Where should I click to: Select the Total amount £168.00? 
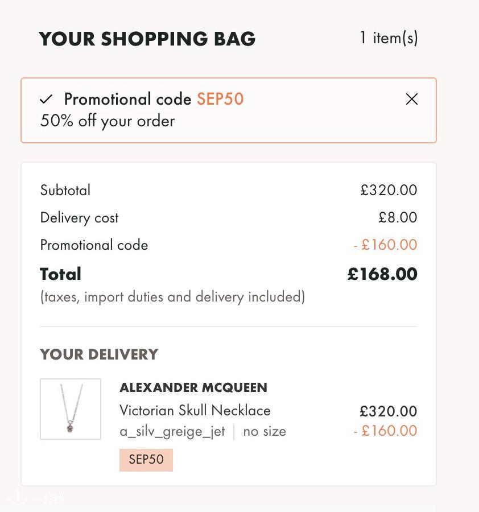point(382,274)
